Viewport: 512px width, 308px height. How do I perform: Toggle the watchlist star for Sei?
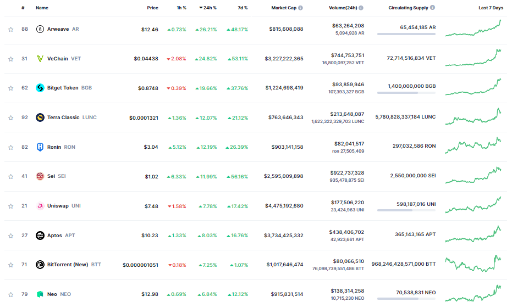coord(11,177)
